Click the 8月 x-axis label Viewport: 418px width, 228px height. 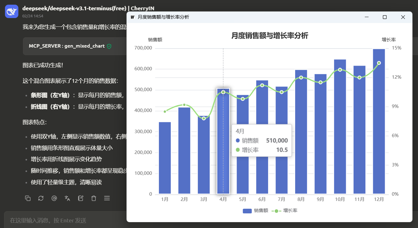pos(301,199)
